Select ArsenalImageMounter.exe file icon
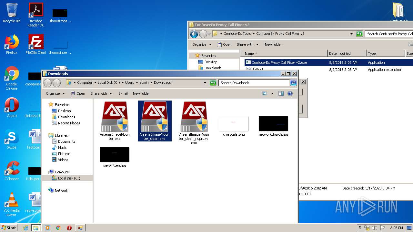The width and height of the screenshot is (413, 232). pyautogui.click(x=115, y=121)
